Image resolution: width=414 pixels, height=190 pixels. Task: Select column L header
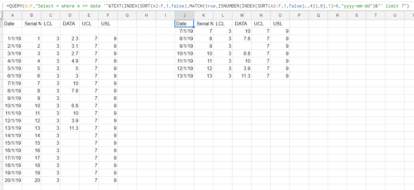pyautogui.click(x=223, y=15)
